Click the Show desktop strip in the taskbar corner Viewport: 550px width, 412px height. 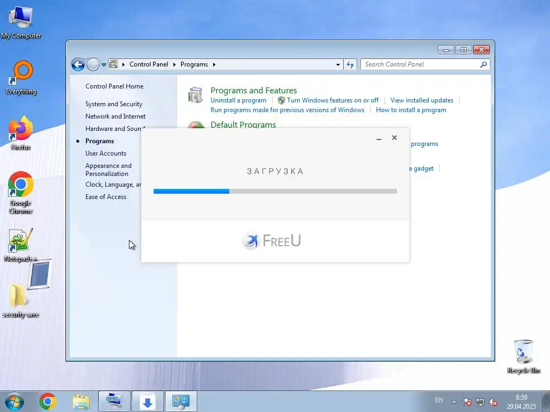point(546,401)
